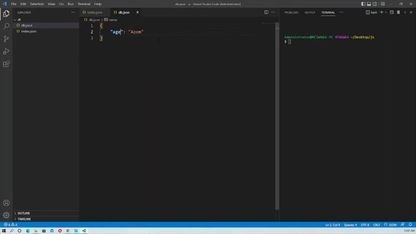
Task: Open editor More Actions ellipsis
Action: [273, 12]
